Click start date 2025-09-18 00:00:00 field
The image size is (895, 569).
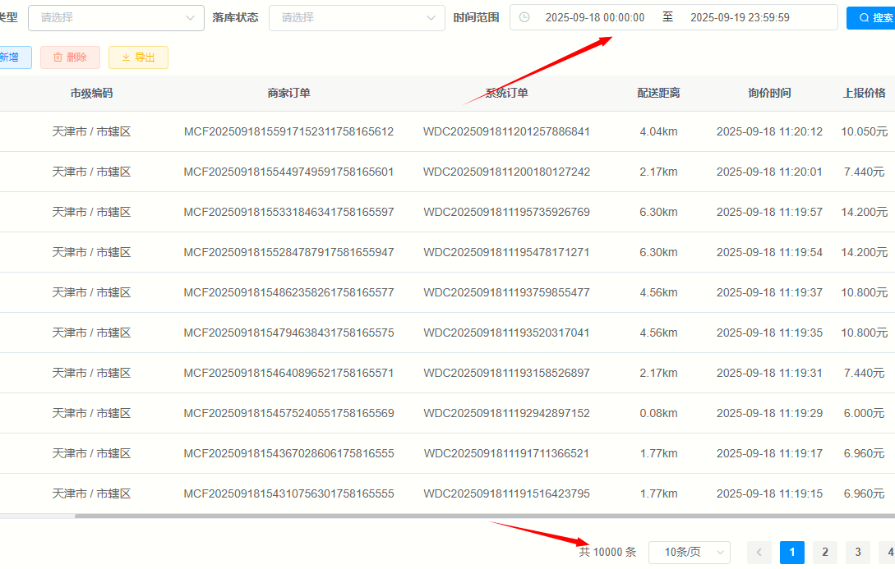595,18
